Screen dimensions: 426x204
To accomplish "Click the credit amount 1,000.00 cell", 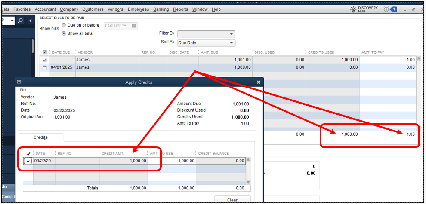I will pos(123,161).
